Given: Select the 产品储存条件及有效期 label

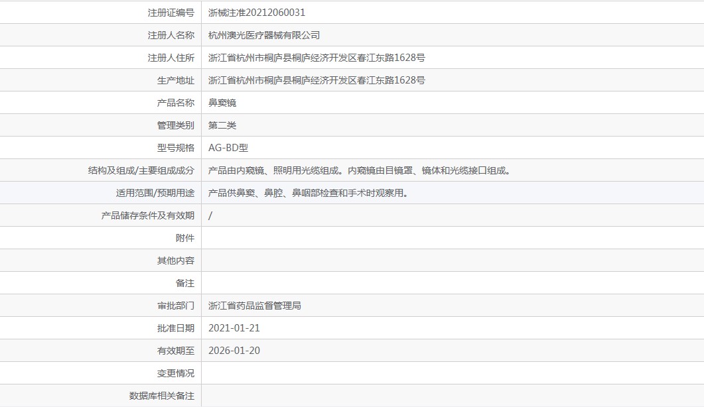Looking at the screenshot, I should pyautogui.click(x=148, y=215).
